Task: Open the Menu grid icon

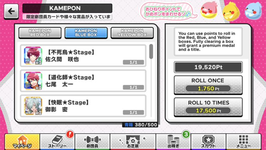Action: coord(243,142)
